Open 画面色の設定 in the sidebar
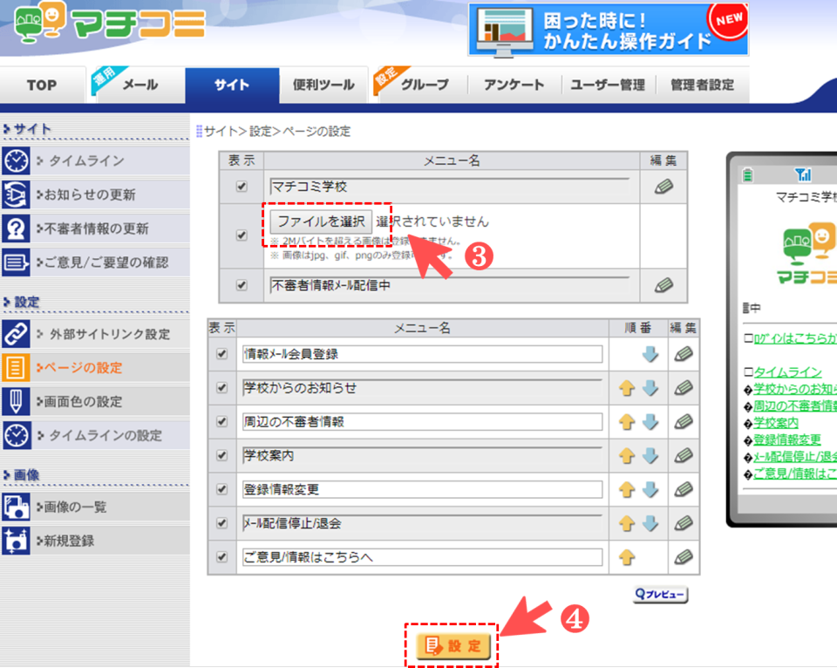The width and height of the screenshot is (837, 668). pyautogui.click(x=95, y=402)
